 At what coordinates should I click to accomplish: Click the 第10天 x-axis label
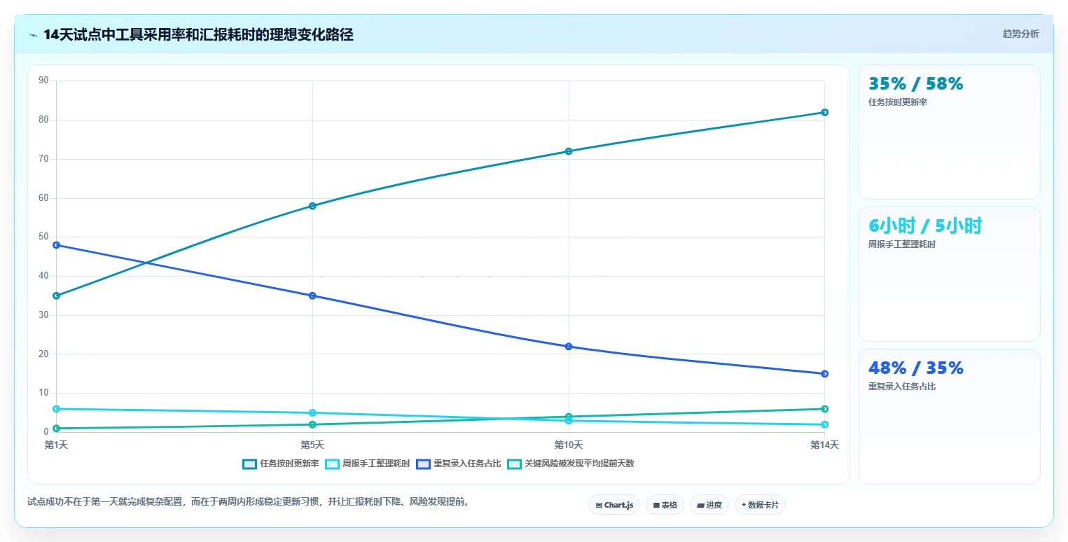(x=569, y=445)
